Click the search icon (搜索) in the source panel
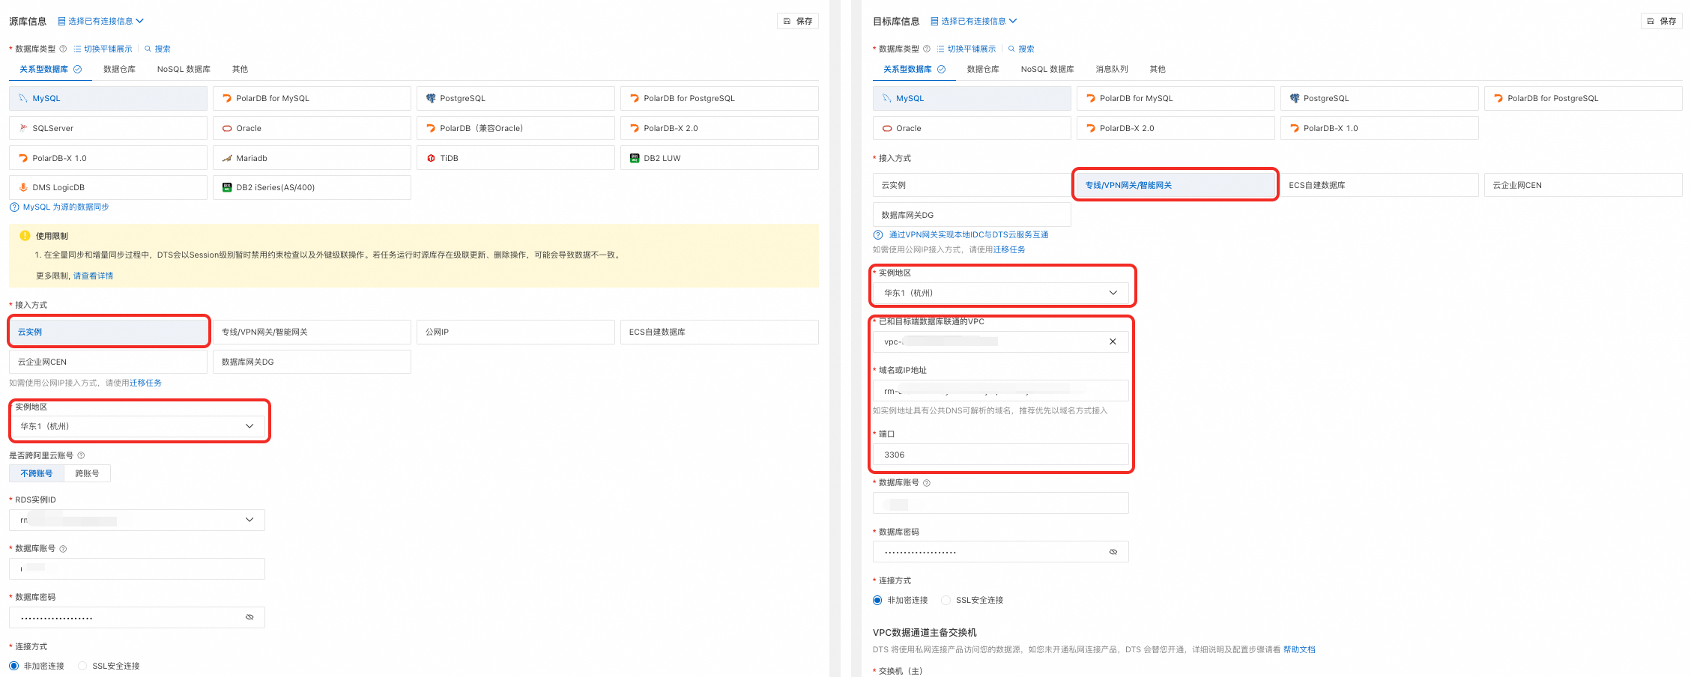The width and height of the screenshot is (1691, 677). (148, 49)
